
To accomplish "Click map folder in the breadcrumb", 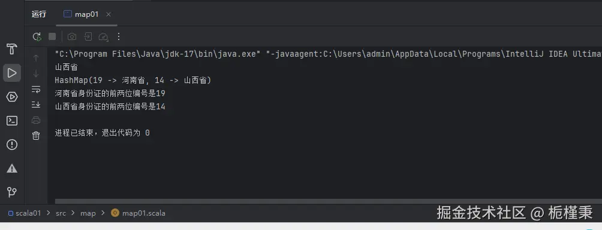I will (88, 213).
